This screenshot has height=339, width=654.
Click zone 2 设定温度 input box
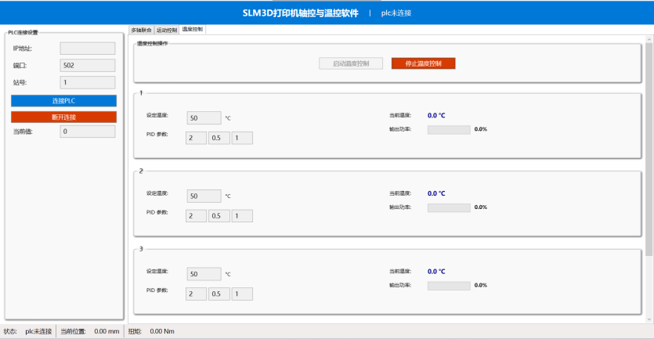tap(204, 196)
